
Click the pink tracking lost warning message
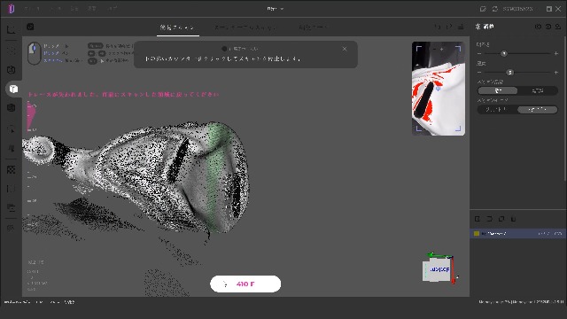pos(123,95)
